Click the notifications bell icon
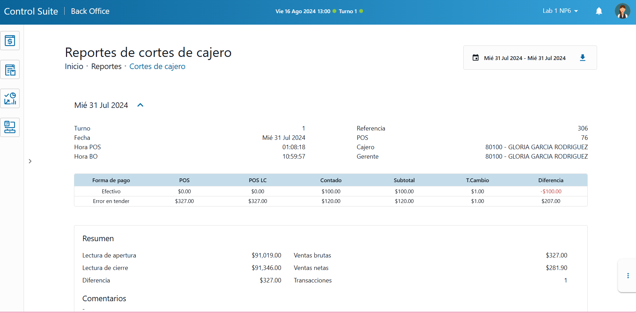Screen dimensions: 636x313 pyautogui.click(x=599, y=11)
